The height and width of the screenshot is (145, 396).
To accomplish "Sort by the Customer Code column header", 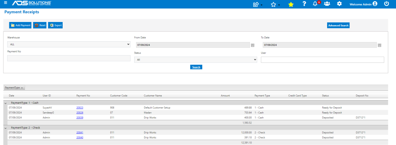I will (119, 96).
